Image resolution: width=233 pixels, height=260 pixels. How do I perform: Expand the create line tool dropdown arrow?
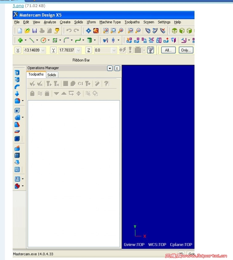tap(37, 40)
